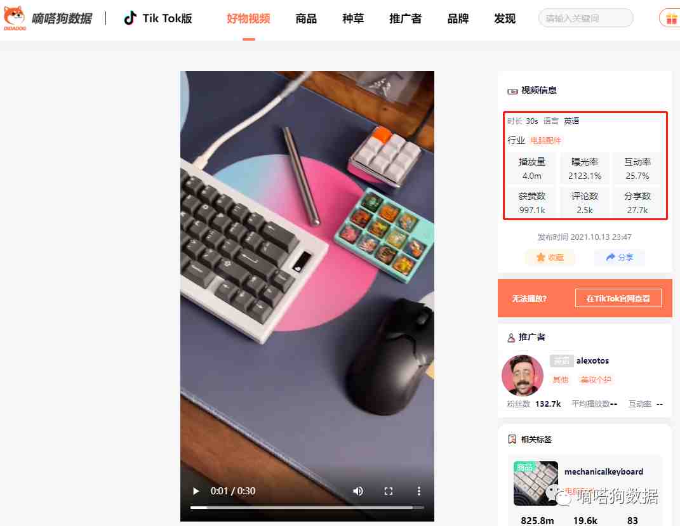Mute the video using the speaker icon

(x=358, y=491)
